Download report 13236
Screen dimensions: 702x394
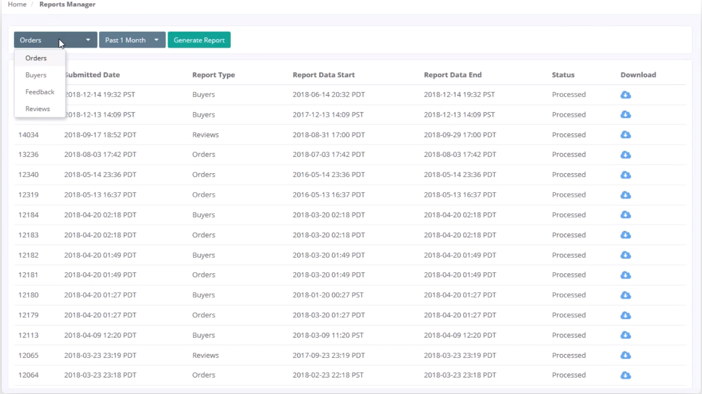[x=625, y=155]
